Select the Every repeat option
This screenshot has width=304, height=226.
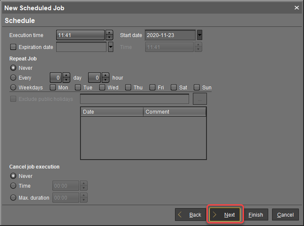(13, 78)
